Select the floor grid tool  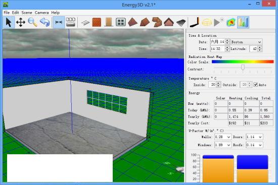[181, 23]
